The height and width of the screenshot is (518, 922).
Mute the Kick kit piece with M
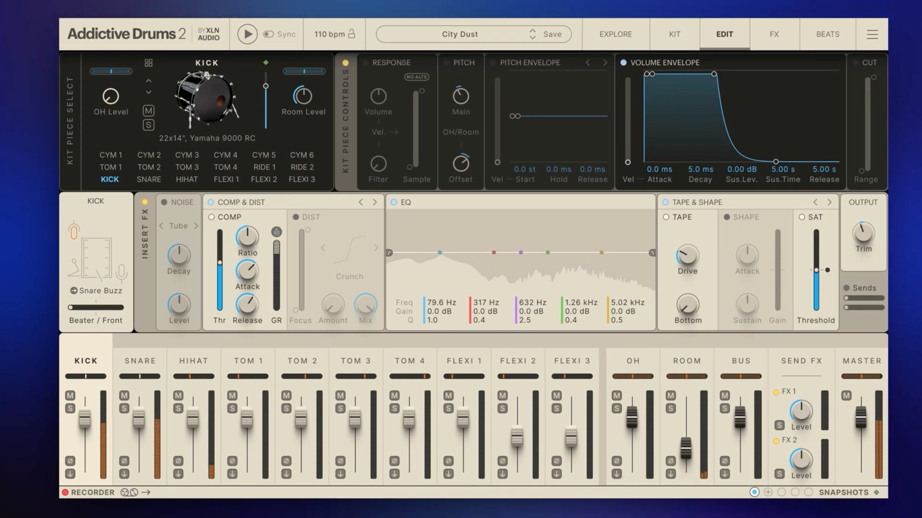point(148,111)
